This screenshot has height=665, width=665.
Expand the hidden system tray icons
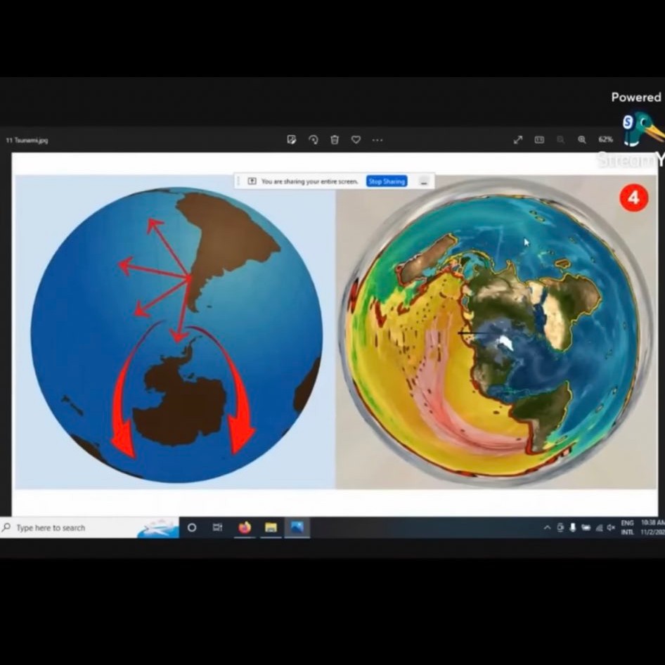pos(547,528)
